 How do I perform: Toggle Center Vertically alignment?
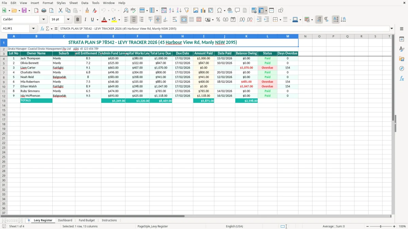[158, 20]
